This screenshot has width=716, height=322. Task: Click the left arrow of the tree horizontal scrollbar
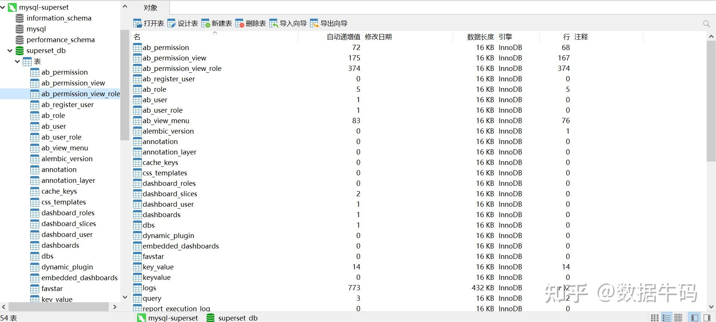click(x=4, y=307)
